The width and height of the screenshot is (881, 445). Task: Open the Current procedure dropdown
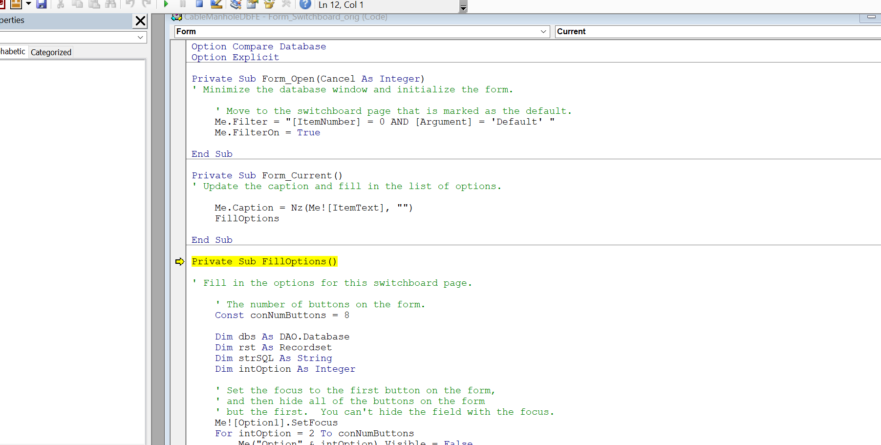(x=718, y=32)
